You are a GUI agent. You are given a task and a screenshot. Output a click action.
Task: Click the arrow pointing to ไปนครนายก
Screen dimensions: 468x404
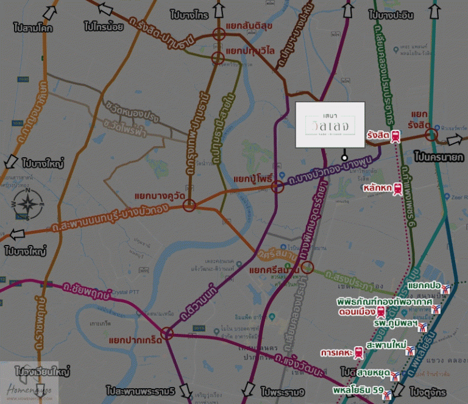[x=454, y=140]
